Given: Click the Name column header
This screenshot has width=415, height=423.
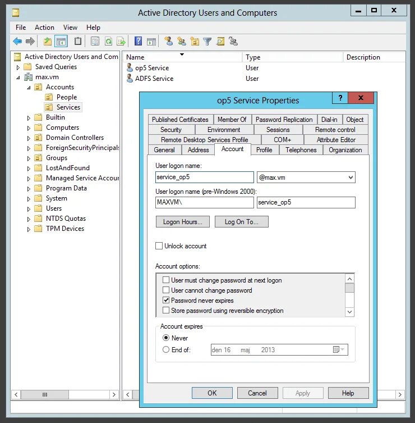Looking at the screenshot, I should (x=183, y=57).
